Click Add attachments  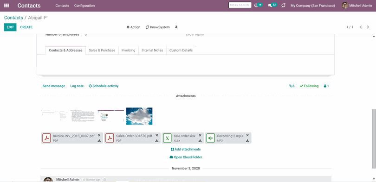pyautogui.click(x=186, y=149)
